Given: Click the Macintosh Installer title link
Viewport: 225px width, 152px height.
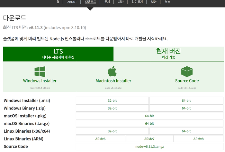Looking at the screenshot, I should (x=113, y=81).
